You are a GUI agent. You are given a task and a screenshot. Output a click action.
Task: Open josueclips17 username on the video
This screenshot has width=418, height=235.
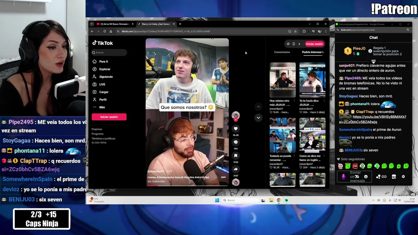click(156, 171)
